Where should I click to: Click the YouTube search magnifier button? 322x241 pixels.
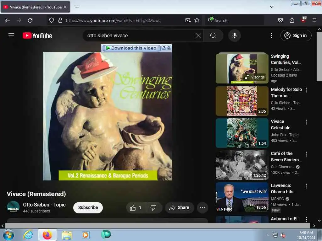pyautogui.click(x=213, y=36)
